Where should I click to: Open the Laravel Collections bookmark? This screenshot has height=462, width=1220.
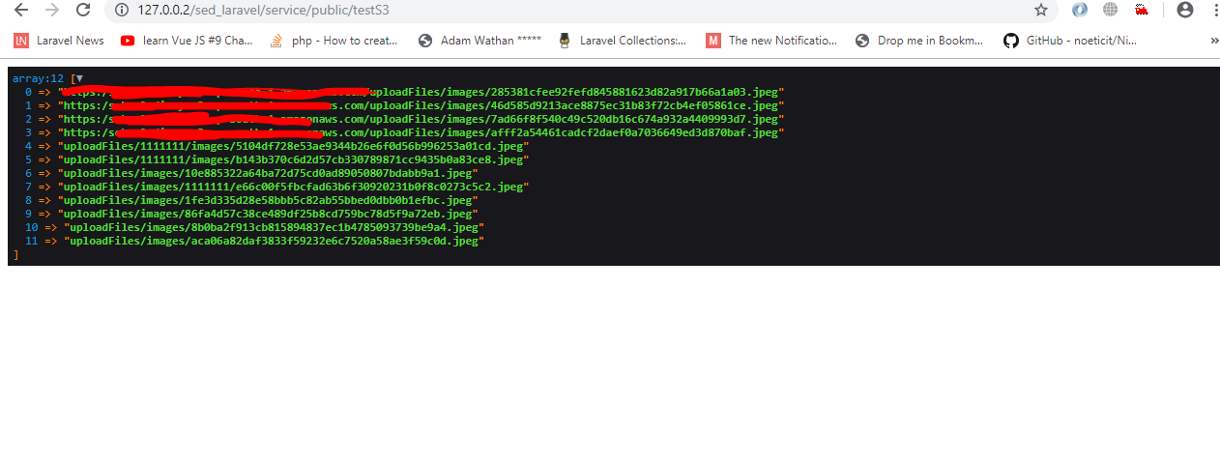[624, 41]
